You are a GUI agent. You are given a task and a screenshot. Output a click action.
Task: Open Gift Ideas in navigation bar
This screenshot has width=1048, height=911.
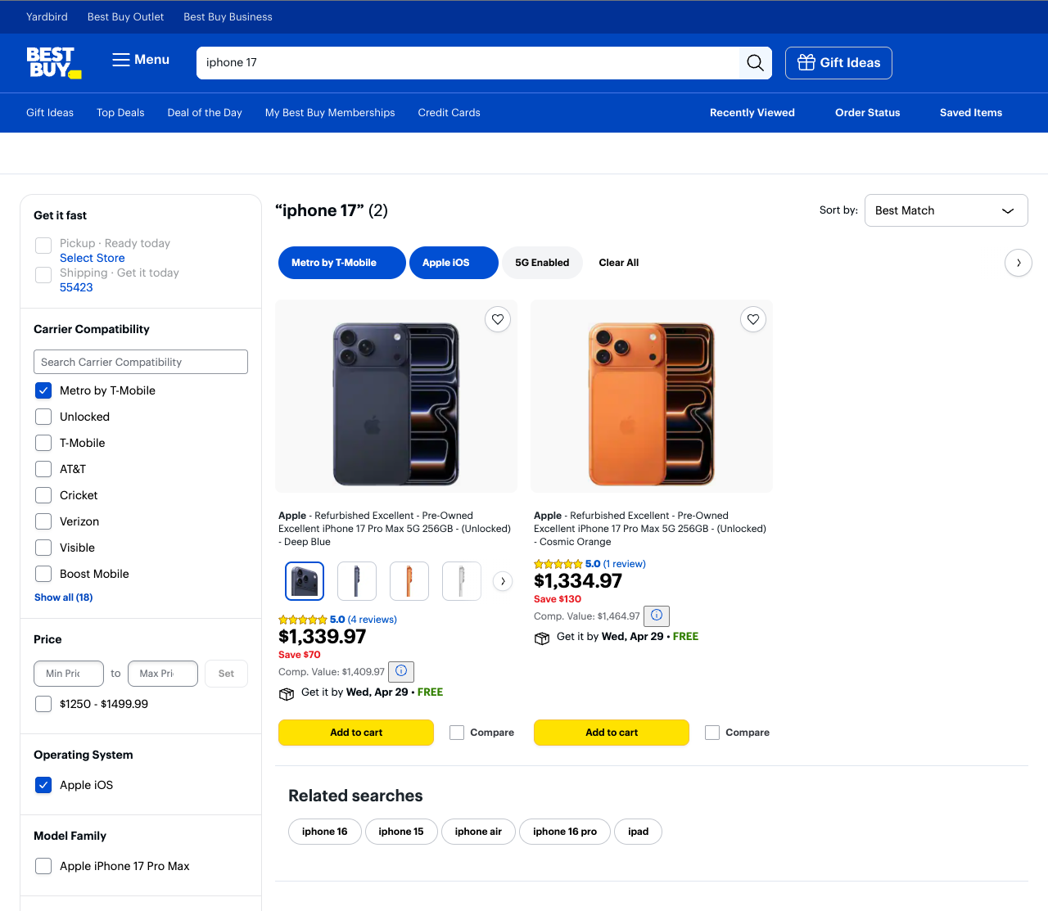pyautogui.click(x=50, y=113)
